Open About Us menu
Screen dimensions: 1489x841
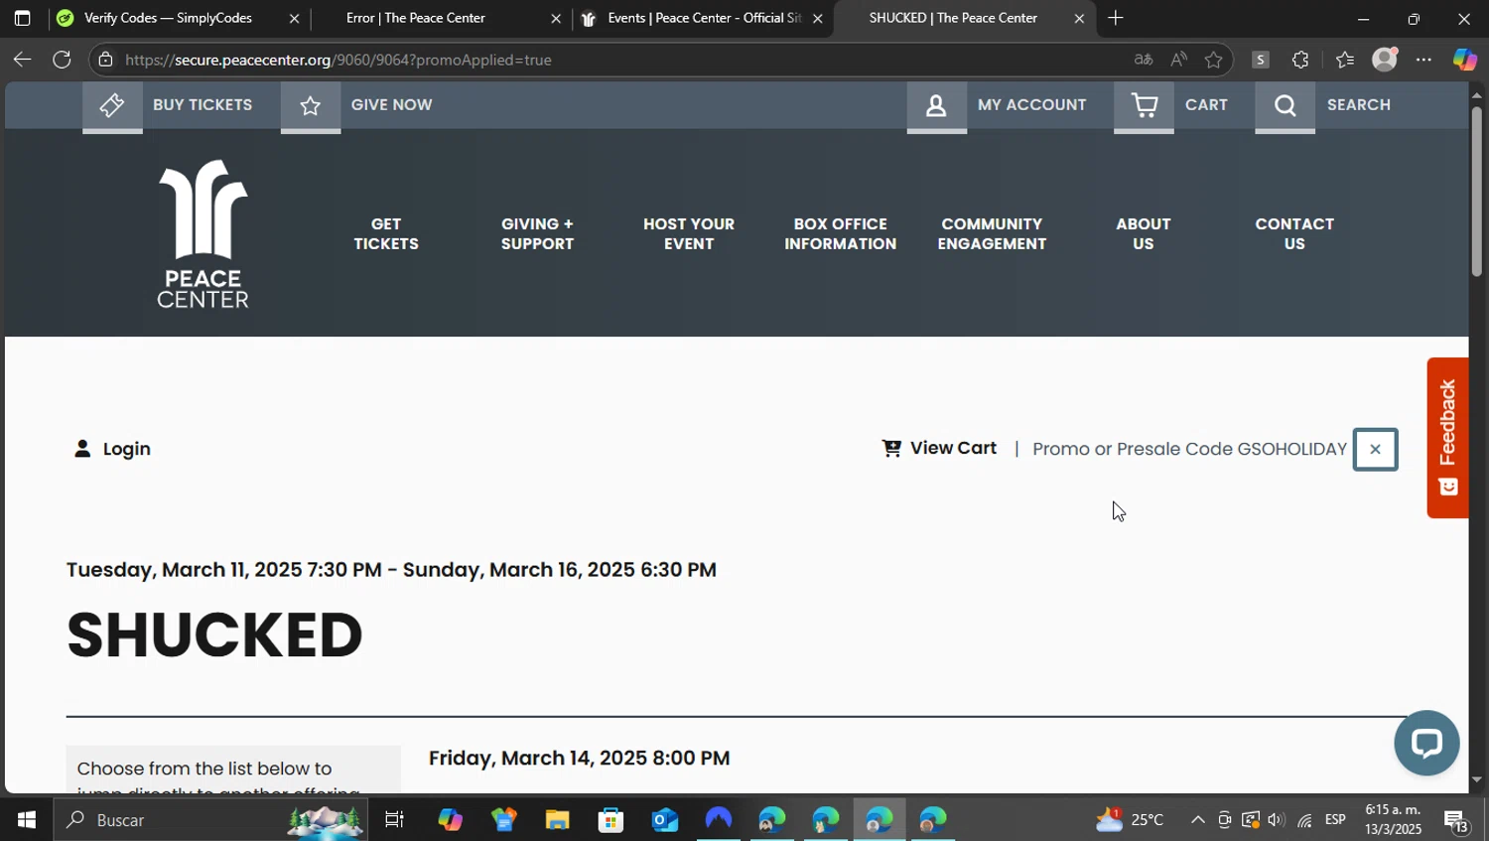[1144, 233]
